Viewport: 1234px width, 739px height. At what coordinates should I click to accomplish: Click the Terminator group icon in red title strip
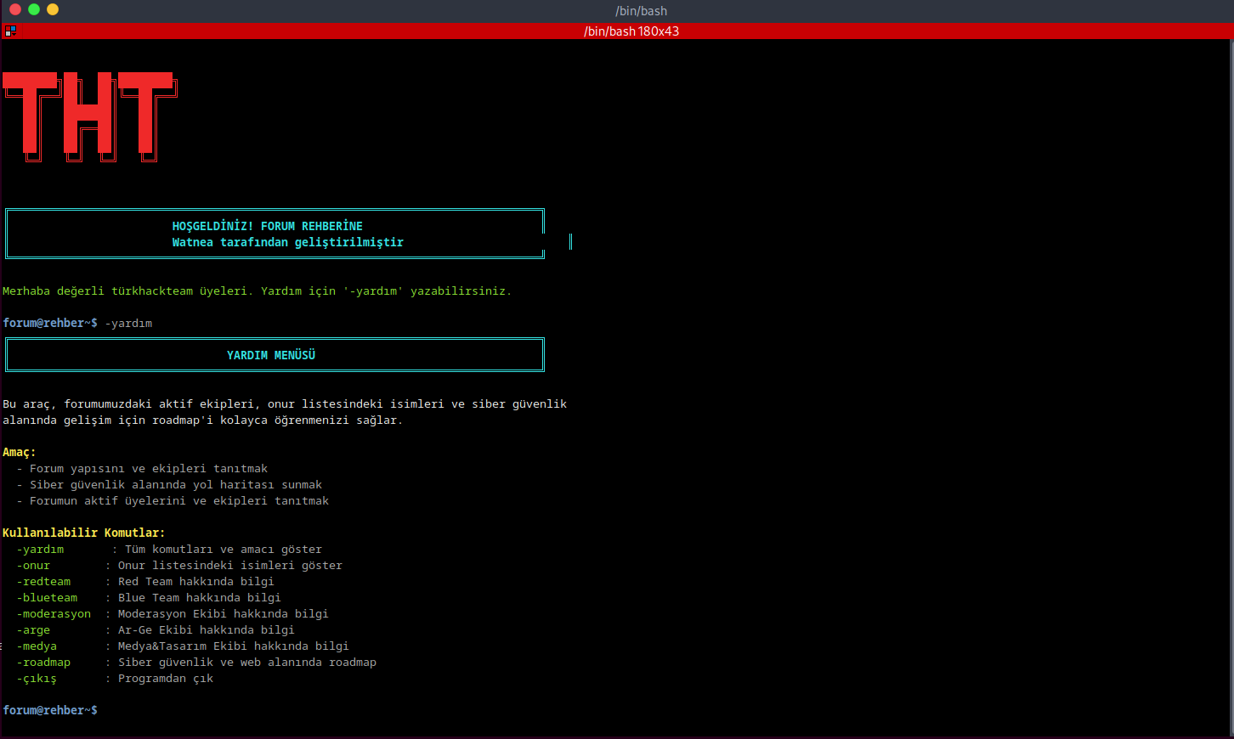(10, 31)
